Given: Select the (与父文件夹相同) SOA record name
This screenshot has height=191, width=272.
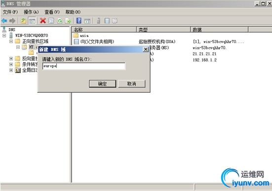Looking at the screenshot, I should point(97,41).
